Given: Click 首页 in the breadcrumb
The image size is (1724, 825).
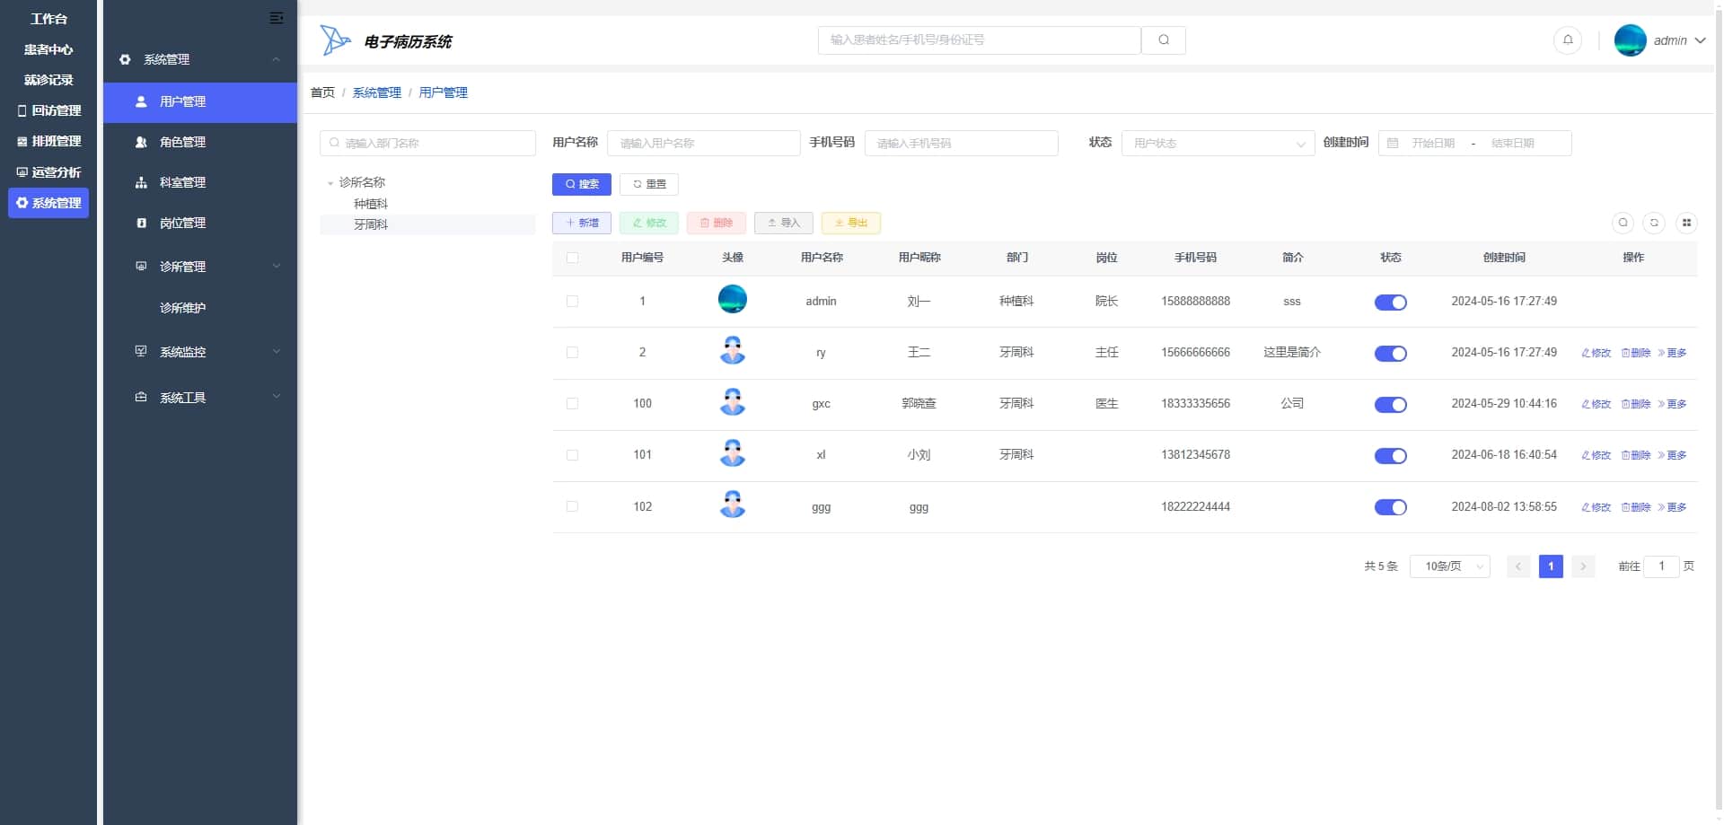Looking at the screenshot, I should coord(322,92).
